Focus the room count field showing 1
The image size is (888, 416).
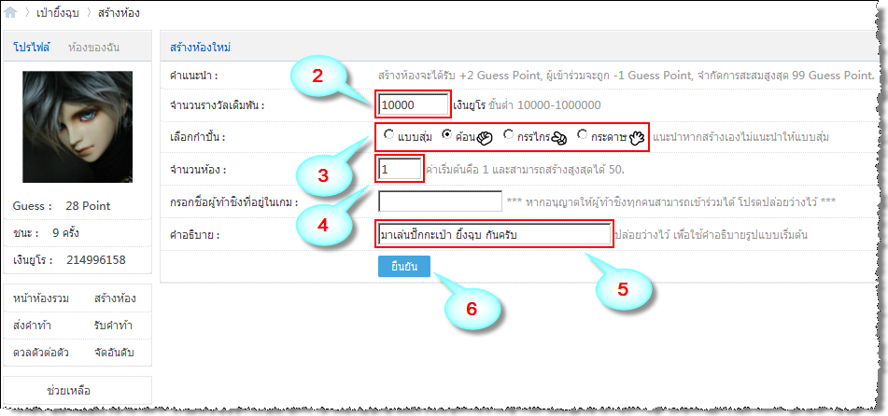point(400,169)
